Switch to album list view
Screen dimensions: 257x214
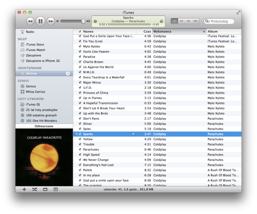(x=182, y=21)
